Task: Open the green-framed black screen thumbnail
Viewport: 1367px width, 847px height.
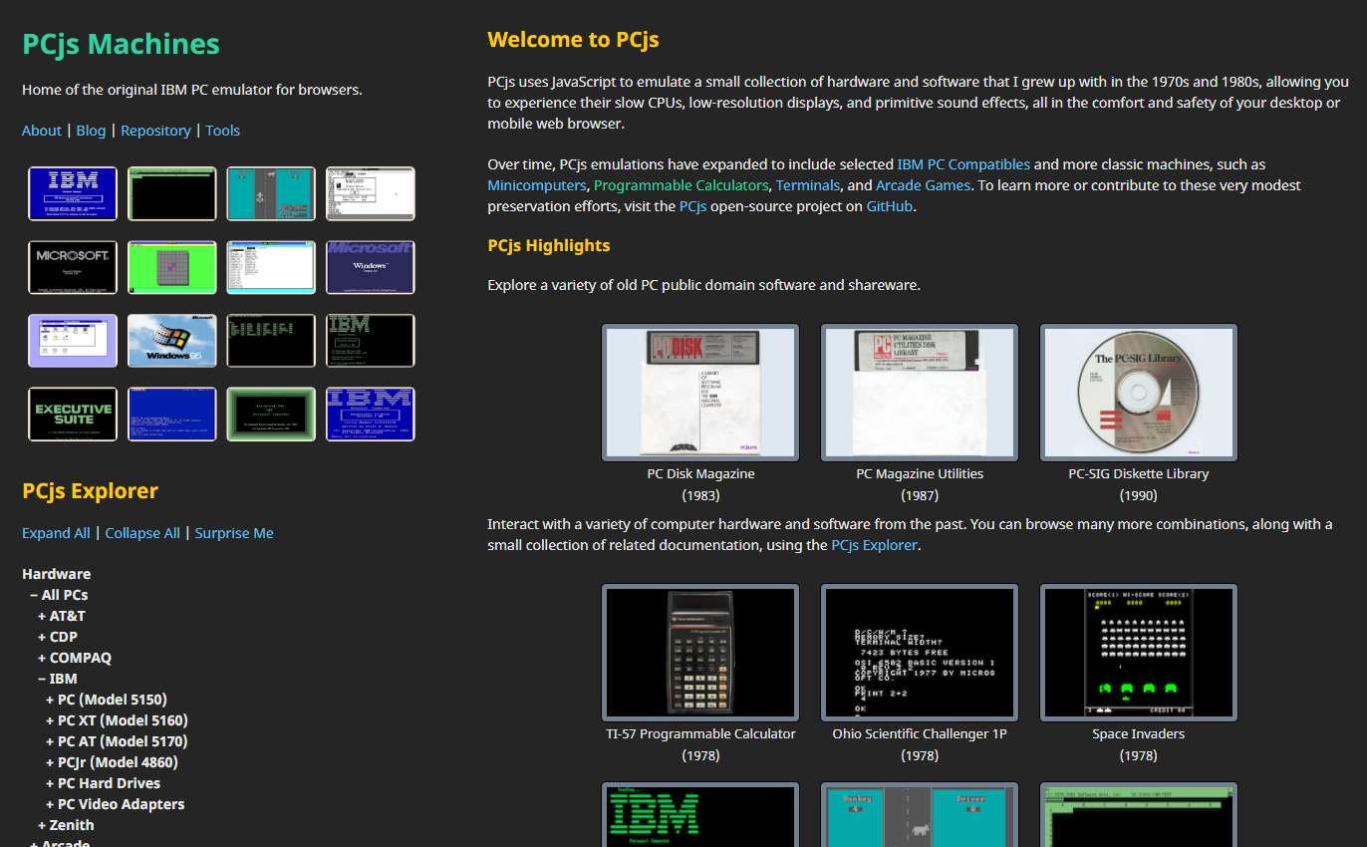Action: pos(271,415)
